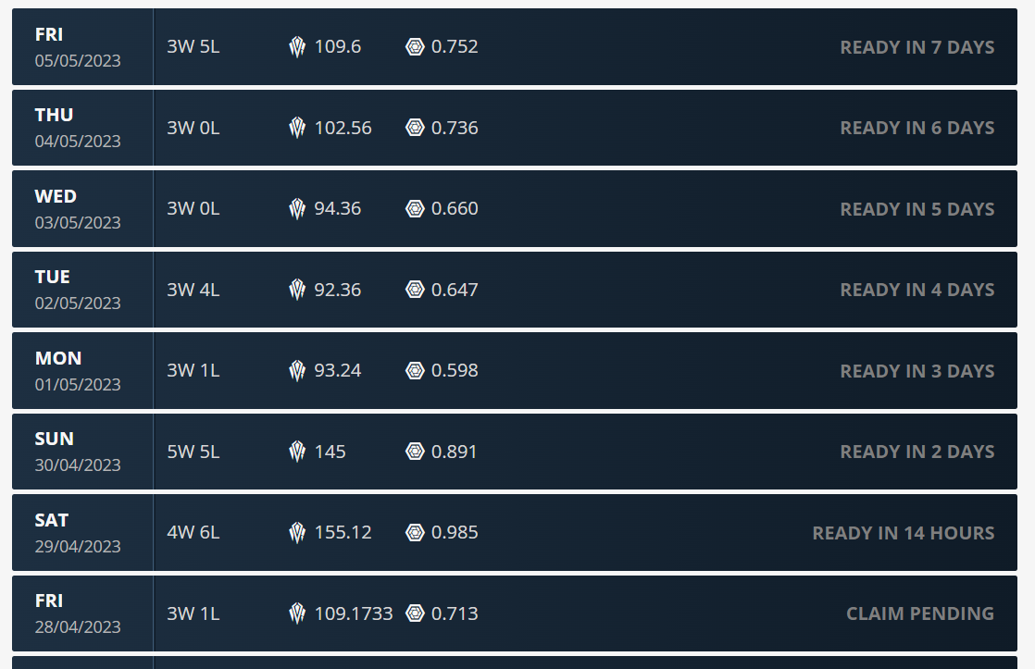Click the 5W 5L record on Sunday's row

pos(193,452)
